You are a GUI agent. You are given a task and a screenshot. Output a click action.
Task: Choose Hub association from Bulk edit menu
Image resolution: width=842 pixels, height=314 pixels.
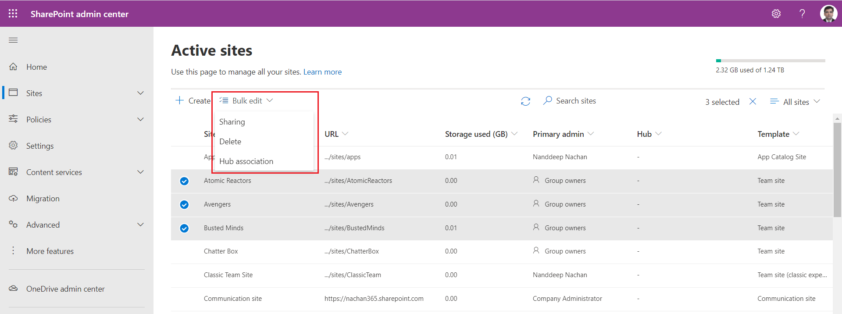click(x=246, y=161)
